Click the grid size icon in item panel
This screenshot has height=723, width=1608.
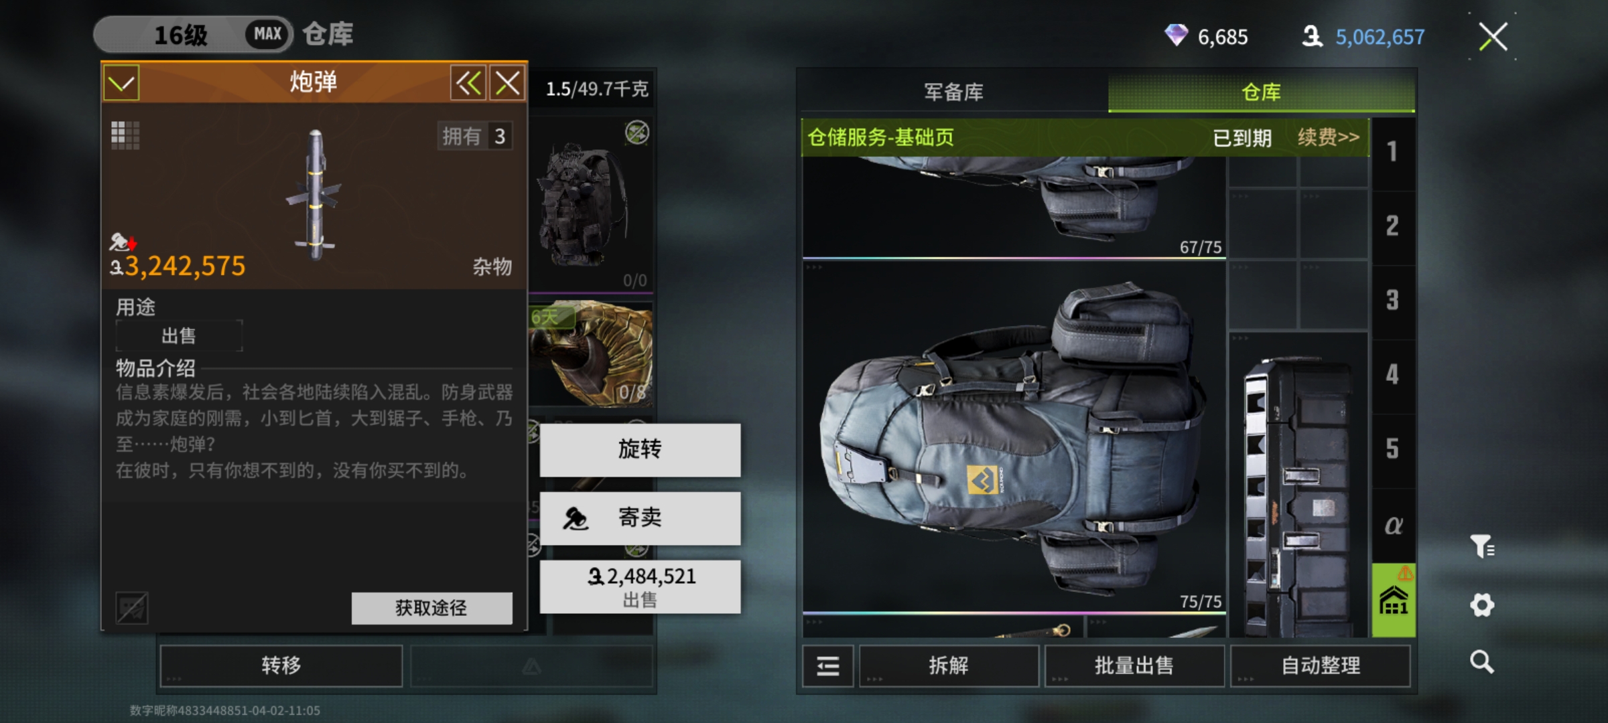pos(125,135)
